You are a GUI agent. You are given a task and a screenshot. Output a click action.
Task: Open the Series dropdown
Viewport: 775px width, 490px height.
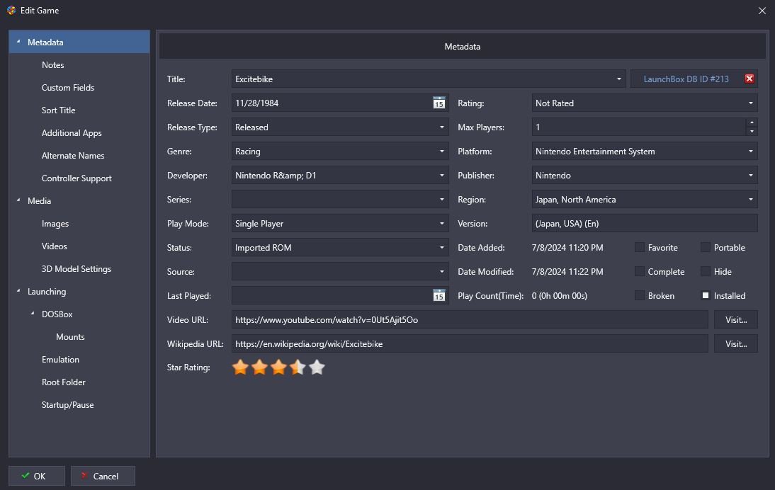point(442,200)
